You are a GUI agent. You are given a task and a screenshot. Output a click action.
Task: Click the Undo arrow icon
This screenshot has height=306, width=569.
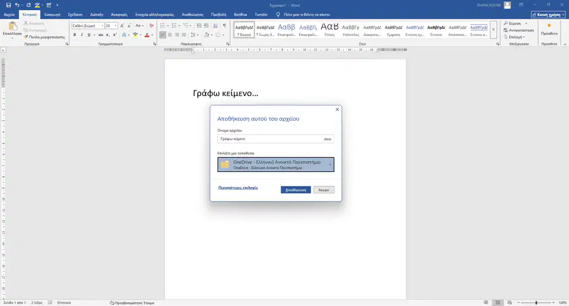tap(16, 5)
